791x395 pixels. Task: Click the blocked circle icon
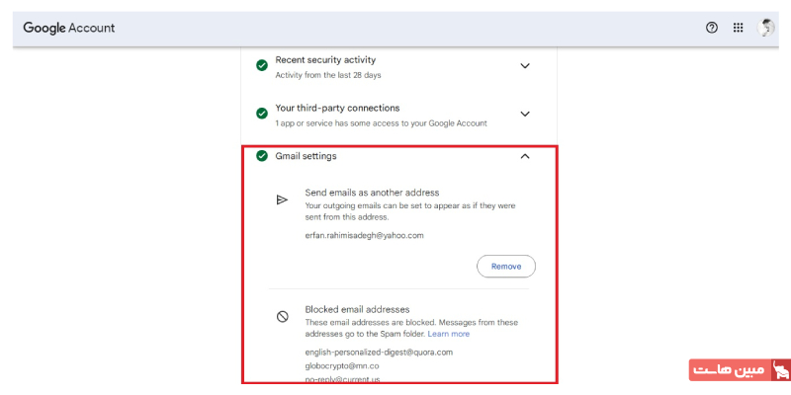282,316
